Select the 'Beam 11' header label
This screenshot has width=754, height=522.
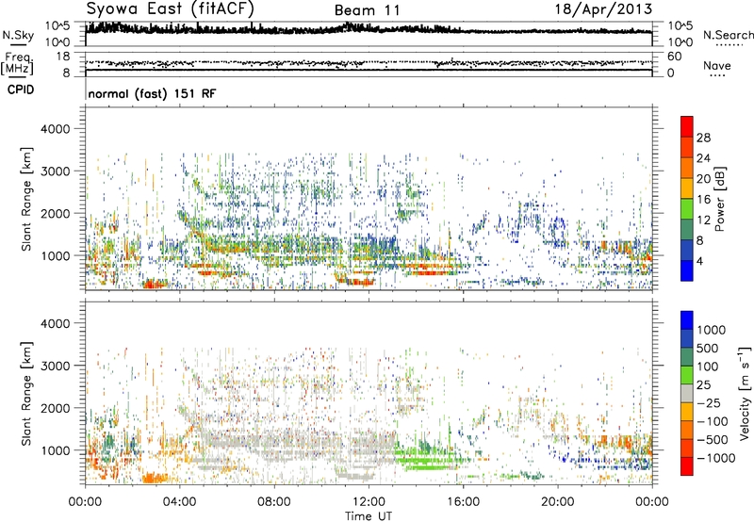[x=367, y=10]
